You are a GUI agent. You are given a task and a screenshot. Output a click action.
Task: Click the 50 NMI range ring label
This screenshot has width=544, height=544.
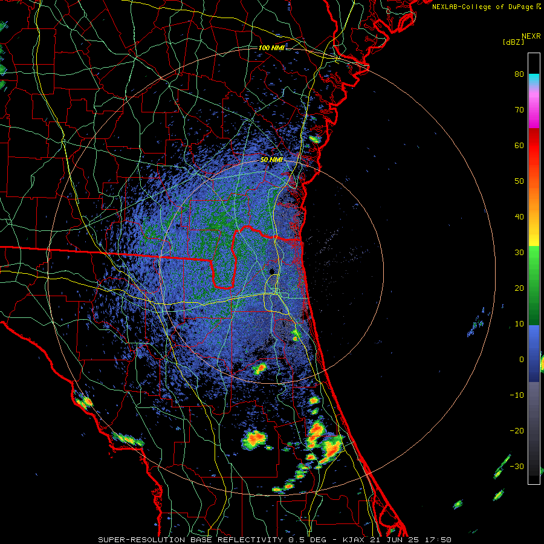coord(271,160)
